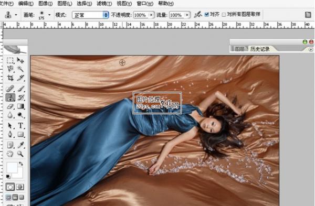Image resolution: width=315 pixels, height=206 pixels.
Task: Select the Notes tool
Action: 10,145
